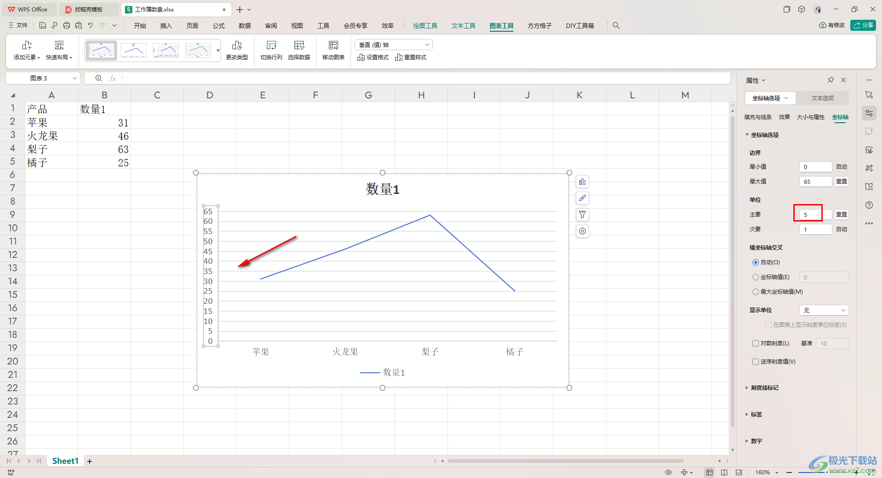Select the second chart style thumbnail
Image resolution: width=882 pixels, height=478 pixels.
click(134, 51)
